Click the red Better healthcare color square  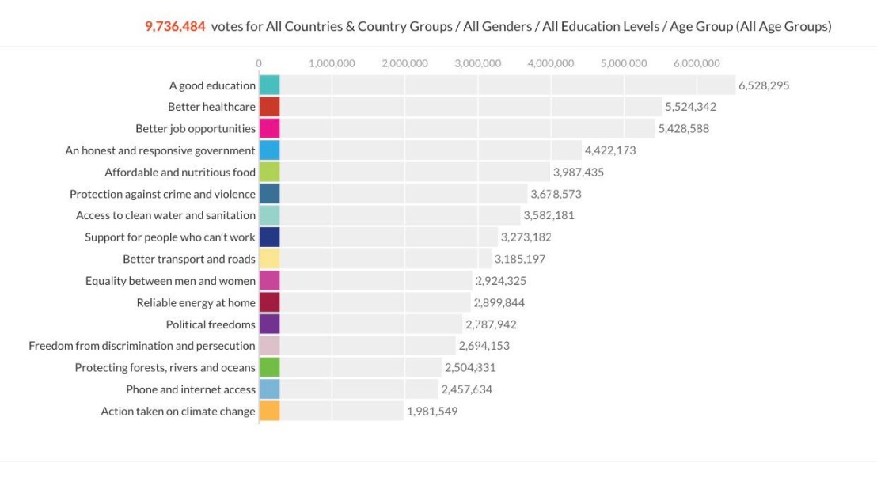pyautogui.click(x=269, y=107)
